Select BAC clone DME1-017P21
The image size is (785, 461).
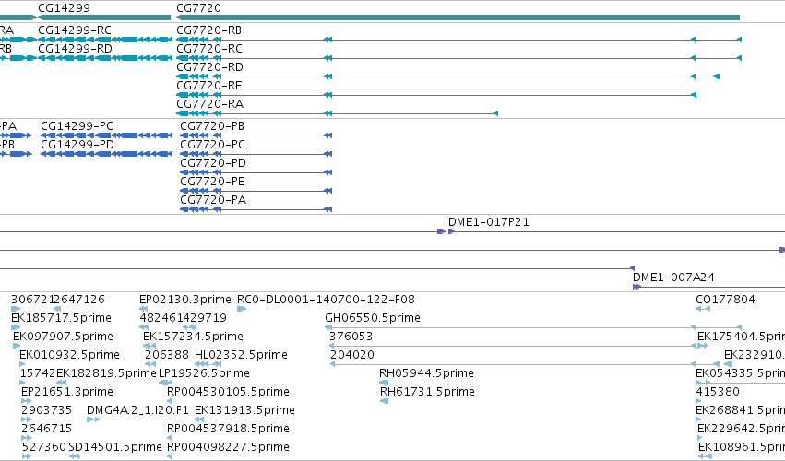[x=489, y=222]
